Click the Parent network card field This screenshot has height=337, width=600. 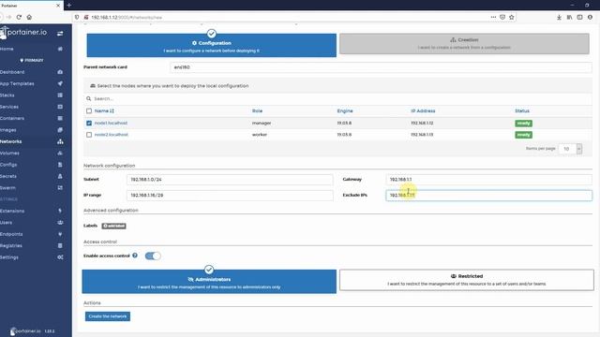click(381, 67)
